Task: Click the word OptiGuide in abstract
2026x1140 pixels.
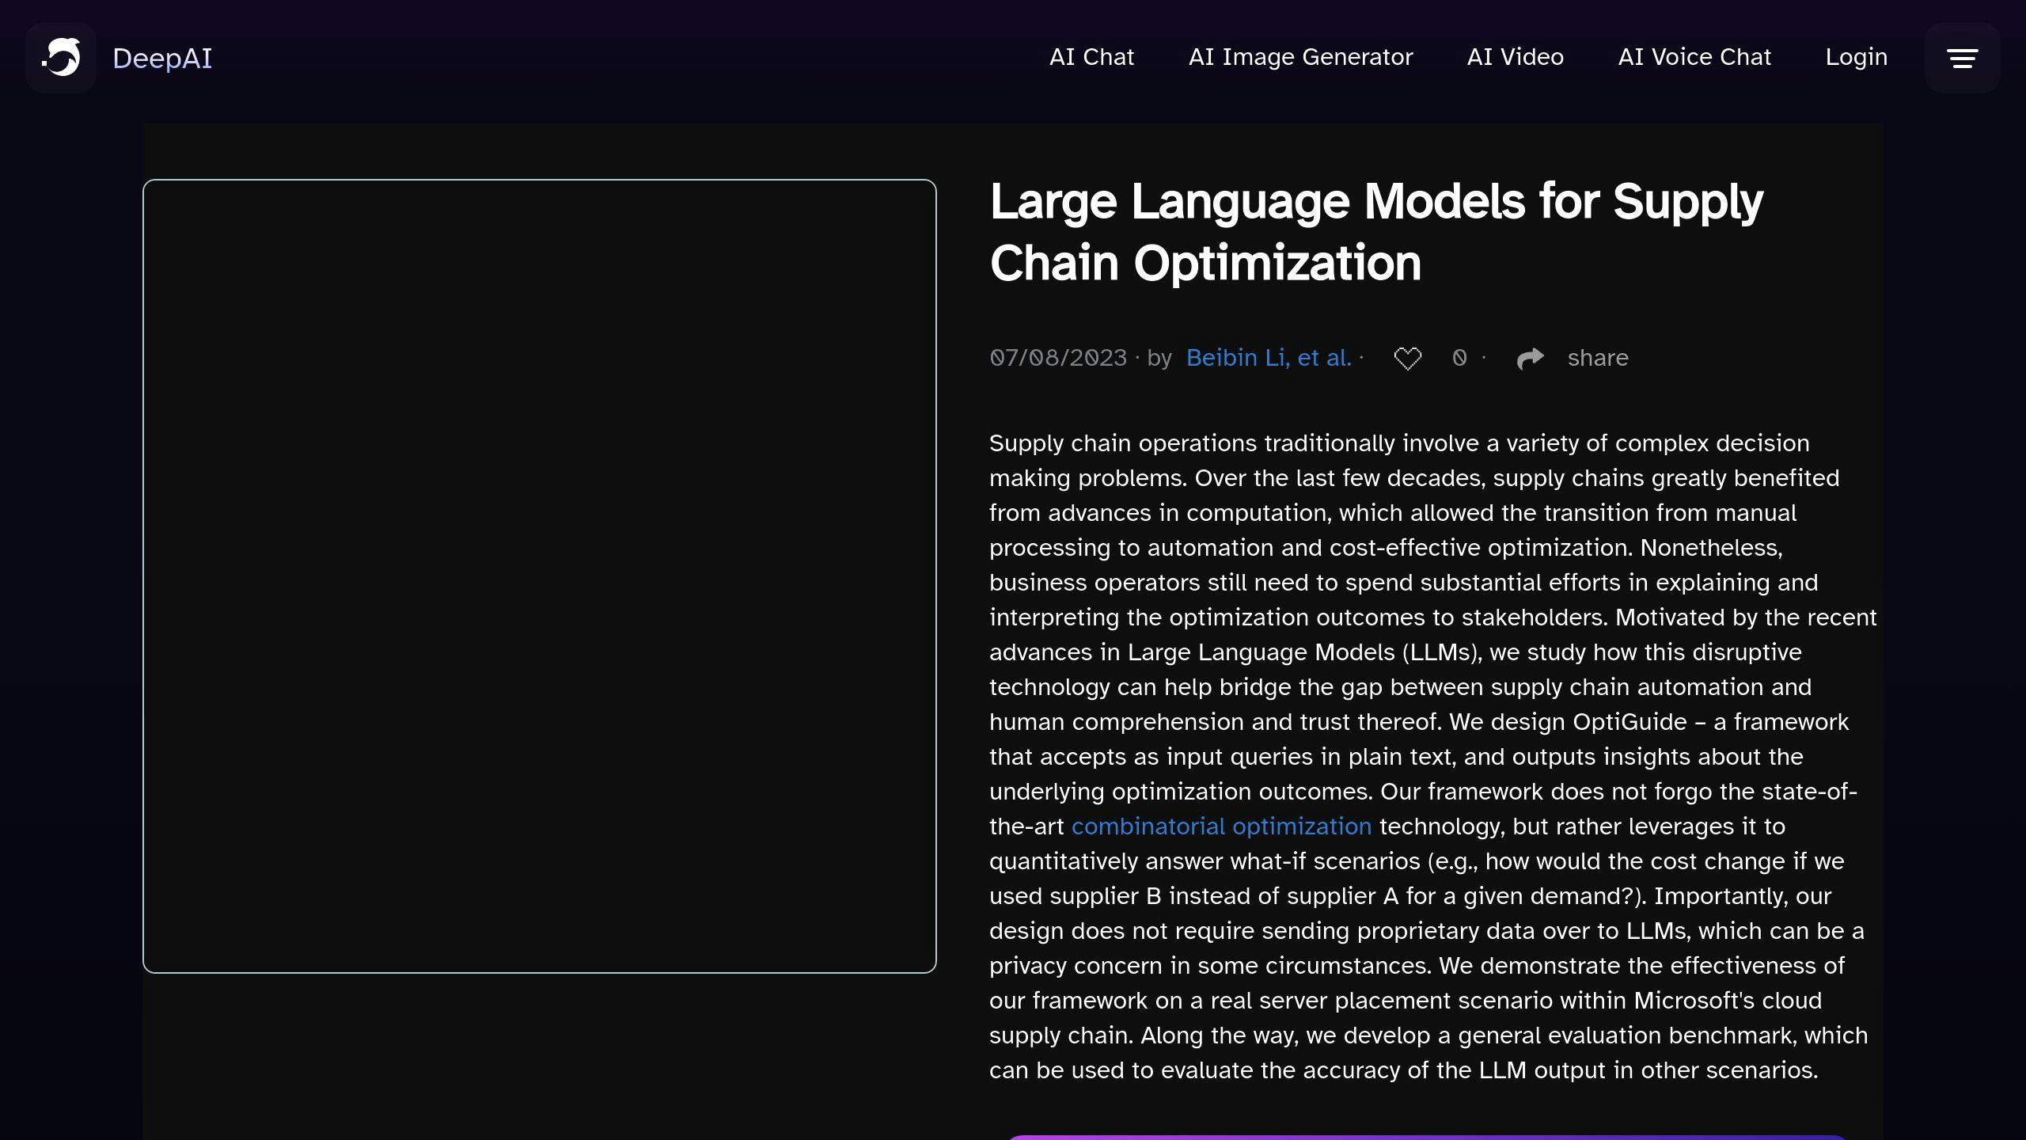Action: coord(1630,722)
